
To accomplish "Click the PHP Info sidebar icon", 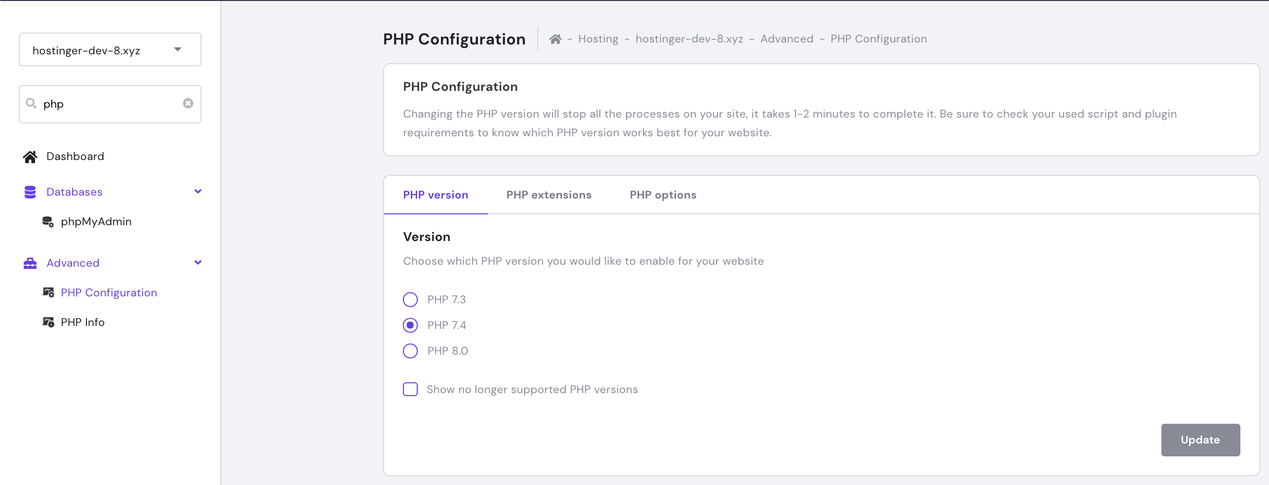I will 48,323.
